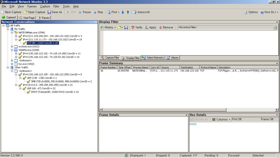
Task: Click the save filter disk icon
Action: click(x=126, y=28)
